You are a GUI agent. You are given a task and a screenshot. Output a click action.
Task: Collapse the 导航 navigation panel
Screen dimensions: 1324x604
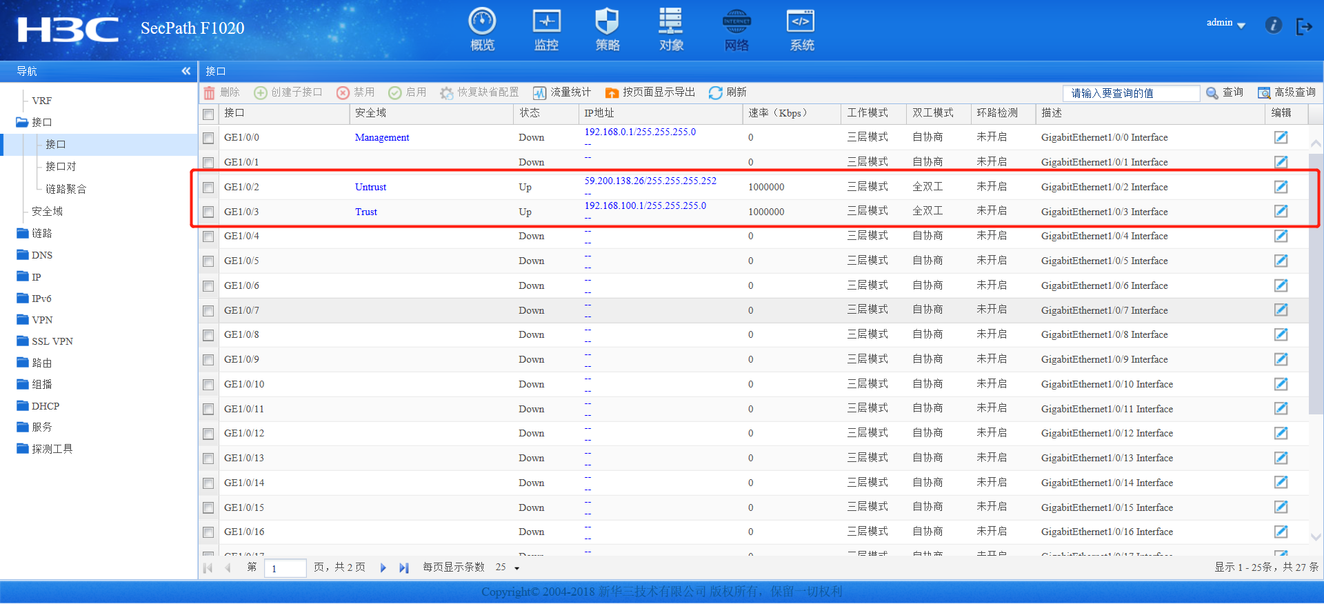[185, 71]
